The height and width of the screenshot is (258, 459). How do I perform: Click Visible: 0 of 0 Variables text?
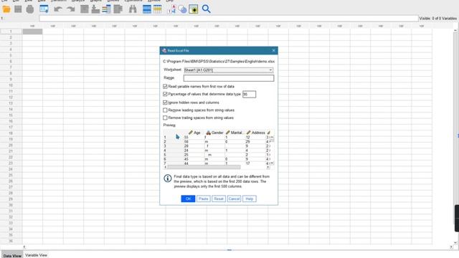[x=438, y=19]
